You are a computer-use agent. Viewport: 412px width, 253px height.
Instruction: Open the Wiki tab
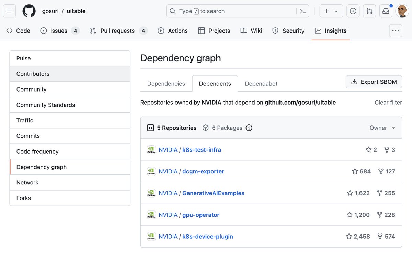point(251,31)
